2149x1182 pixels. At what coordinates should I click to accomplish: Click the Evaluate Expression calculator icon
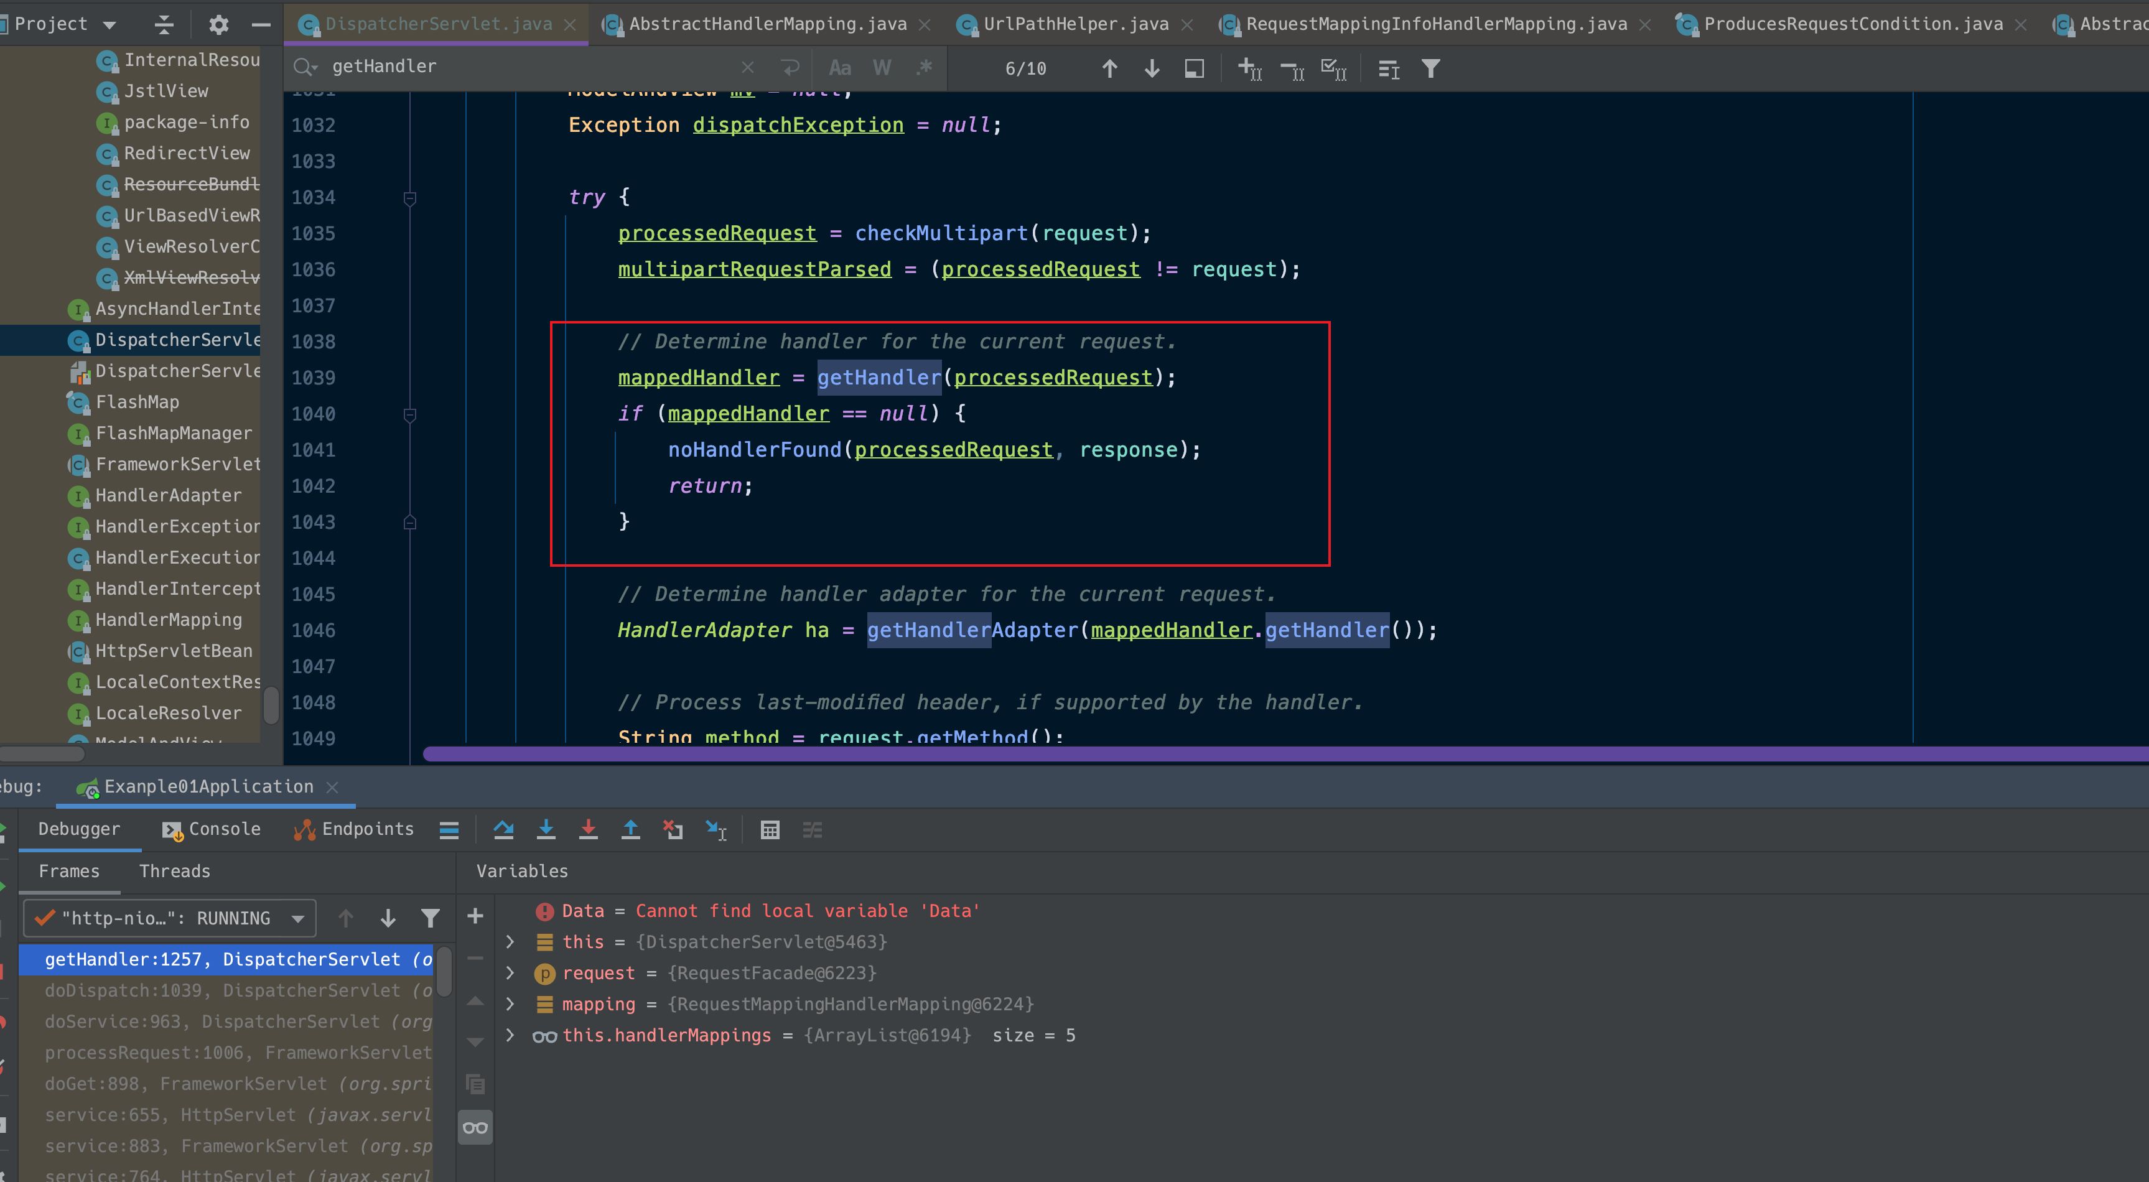(769, 829)
